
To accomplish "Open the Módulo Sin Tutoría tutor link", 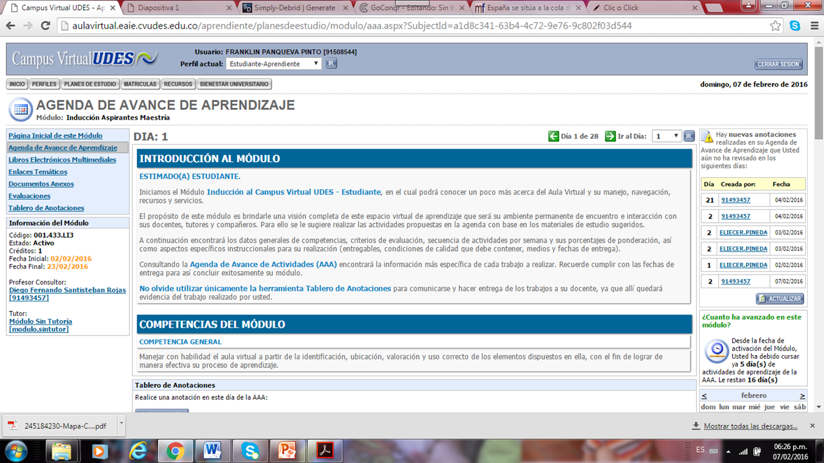I will [x=41, y=325].
